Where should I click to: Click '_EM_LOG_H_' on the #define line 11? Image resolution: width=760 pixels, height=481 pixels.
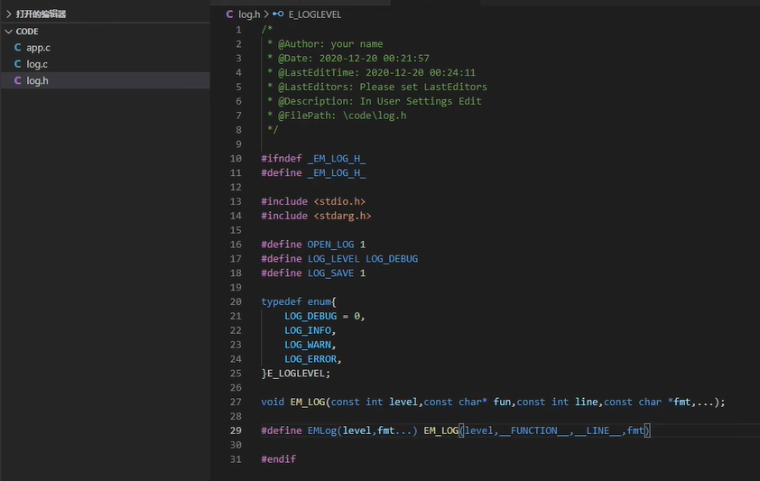tap(337, 173)
